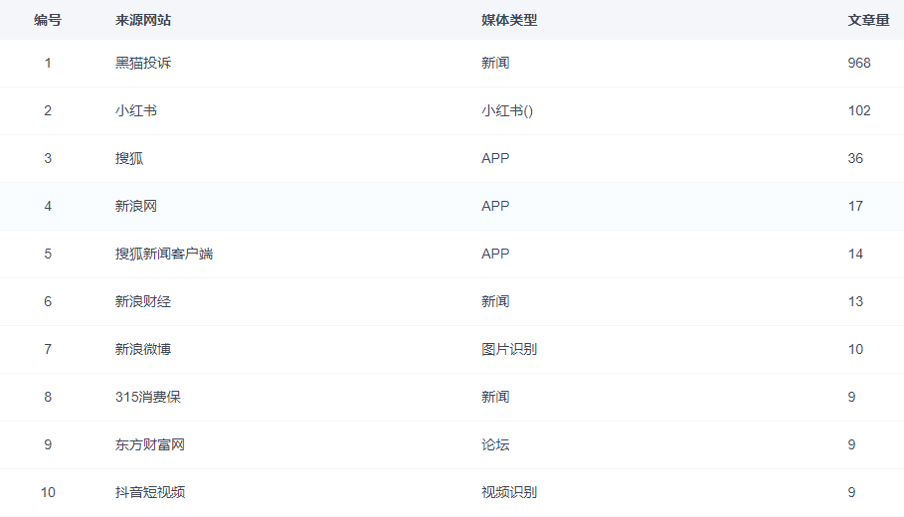This screenshot has width=904, height=517.
Task: Click the 新浪网 source website cell
Action: (135, 206)
